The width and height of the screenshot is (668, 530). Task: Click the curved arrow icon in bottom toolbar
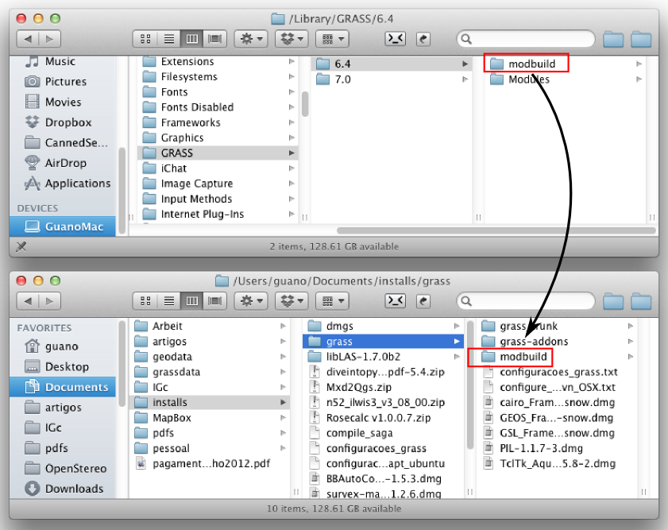coord(423,301)
